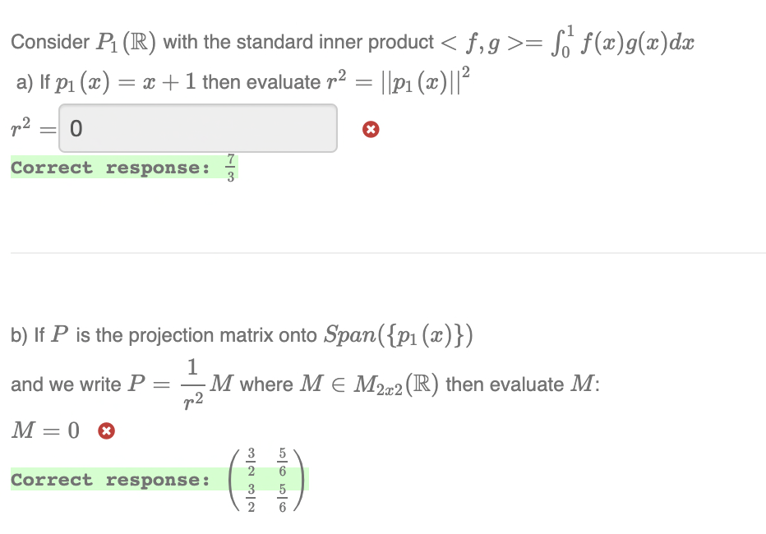Select the entered value 0 in the answer field
Image resolution: width=766 pixels, height=534 pixels.
(x=74, y=128)
